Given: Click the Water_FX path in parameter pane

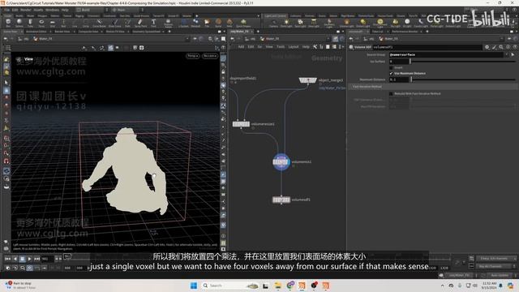Looking at the screenshot, I should [x=388, y=39].
